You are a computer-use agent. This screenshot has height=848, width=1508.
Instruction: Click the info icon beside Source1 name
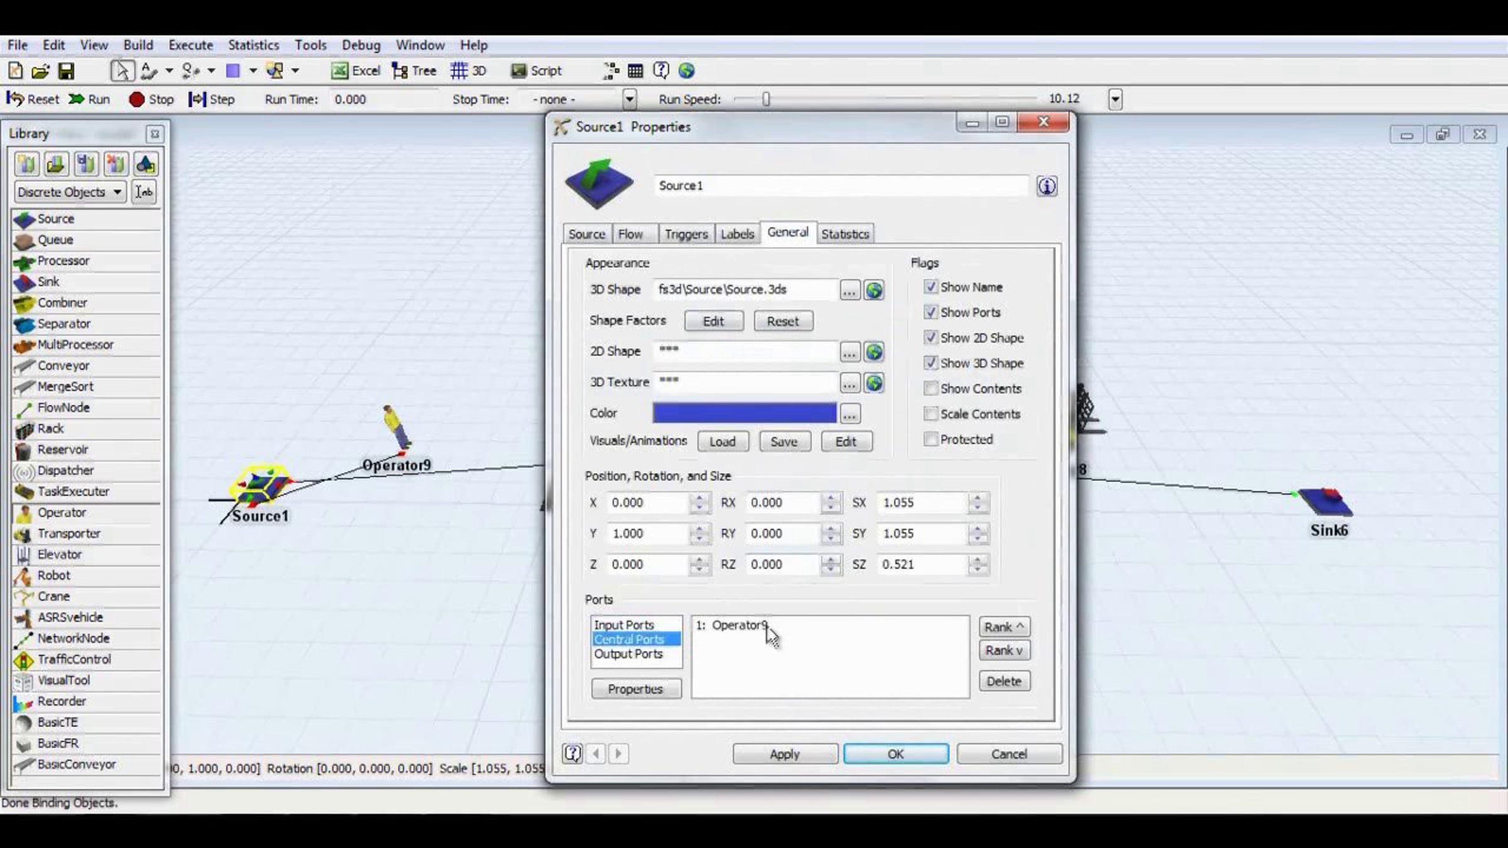point(1046,186)
